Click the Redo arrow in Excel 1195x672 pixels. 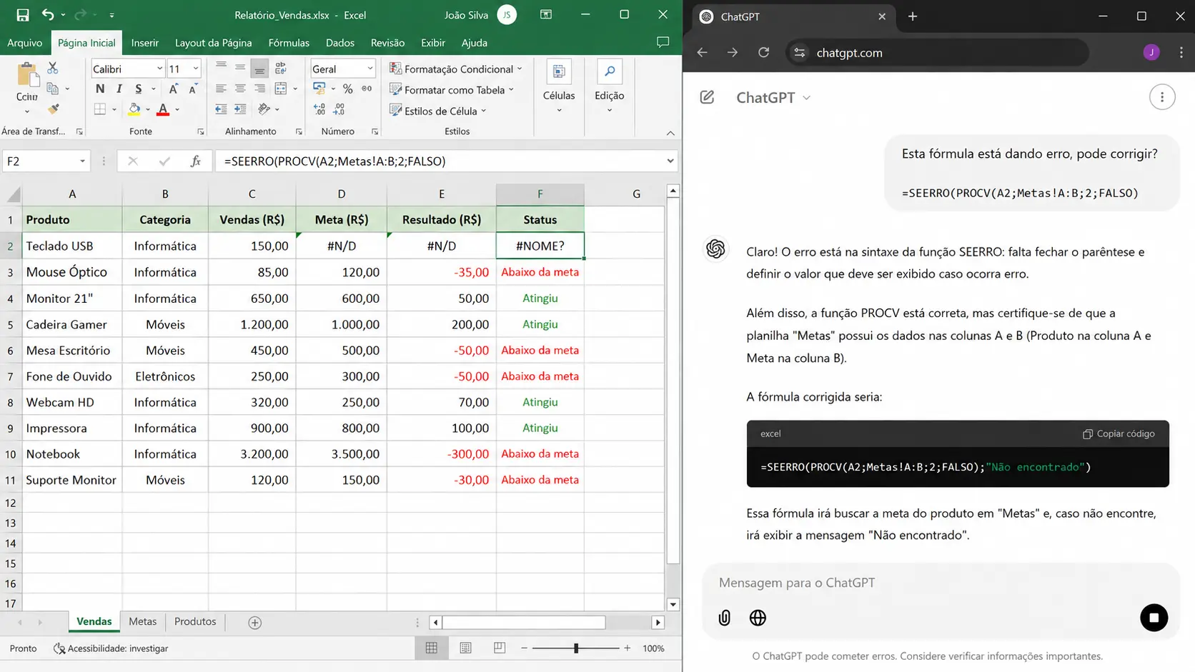pyautogui.click(x=80, y=15)
